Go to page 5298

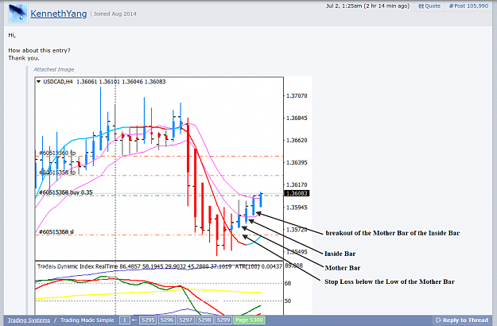[204, 320]
